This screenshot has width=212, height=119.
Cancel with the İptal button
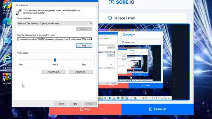click(x=75, y=103)
